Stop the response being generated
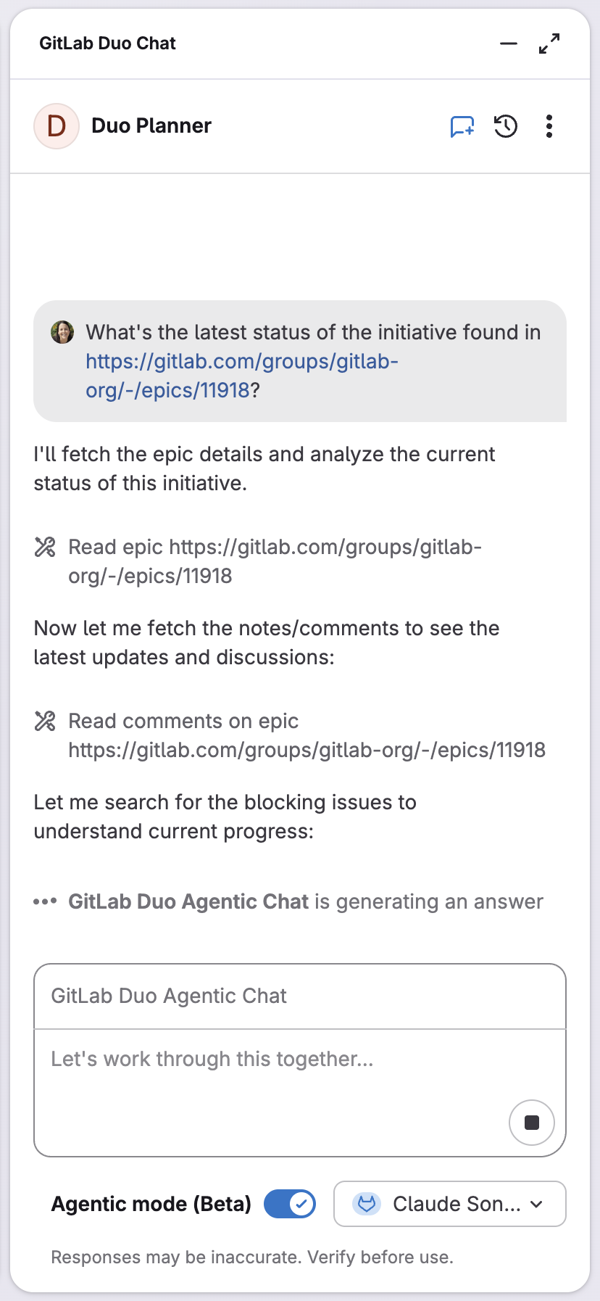This screenshot has height=1301, width=600. [x=531, y=1122]
